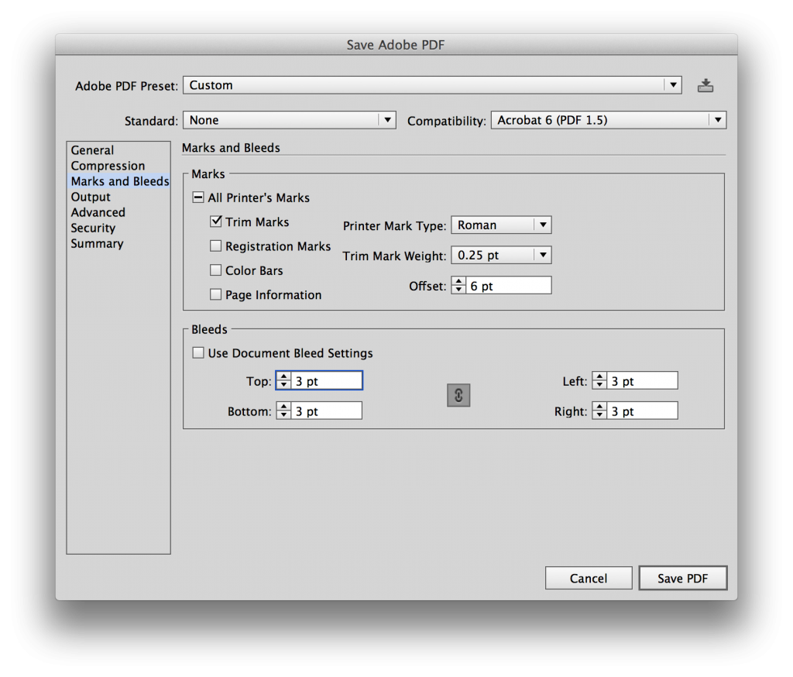Click the Bottom bleed value field

[x=326, y=411]
